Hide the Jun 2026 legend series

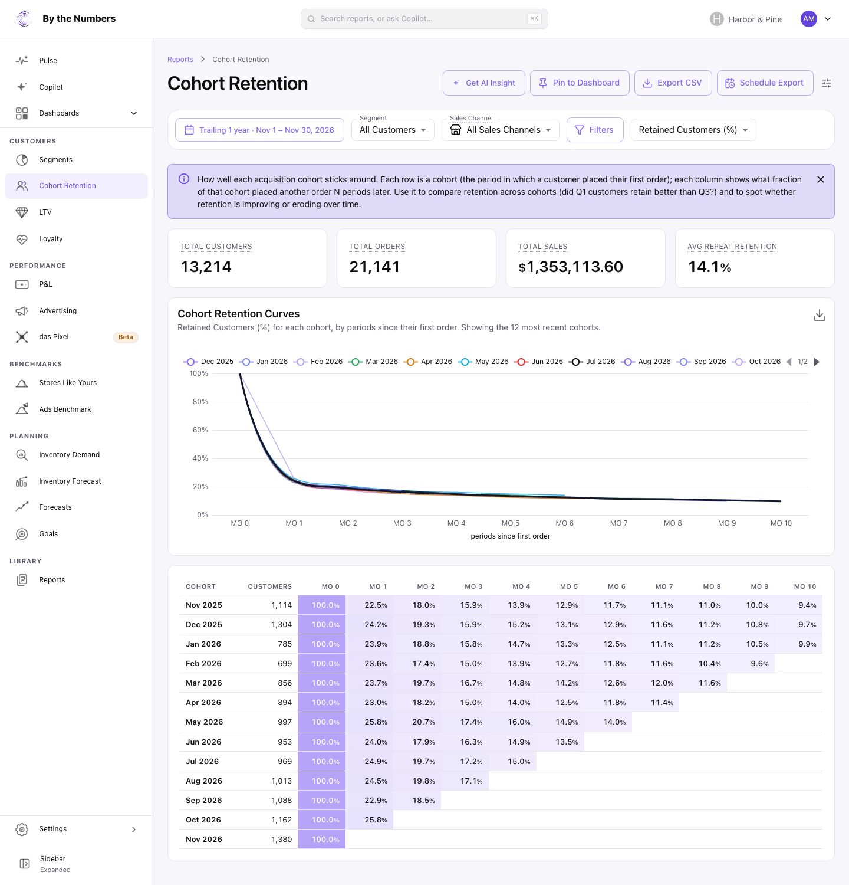coord(539,362)
